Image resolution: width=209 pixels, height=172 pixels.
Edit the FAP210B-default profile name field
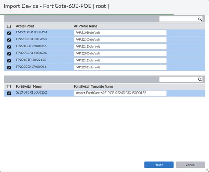[x=120, y=33]
